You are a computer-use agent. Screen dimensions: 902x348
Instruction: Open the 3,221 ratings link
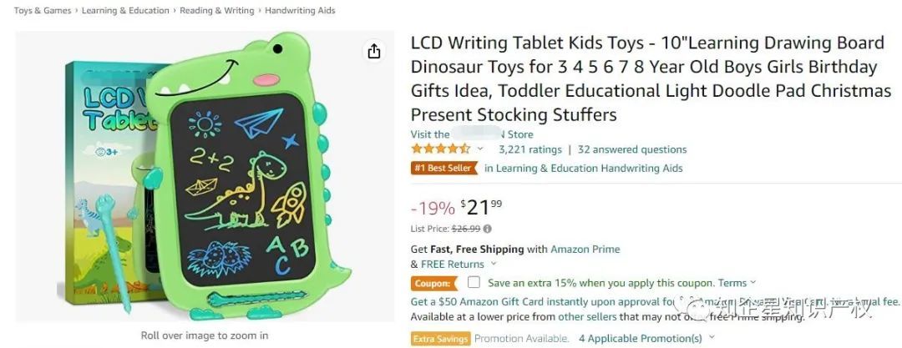tap(530, 149)
